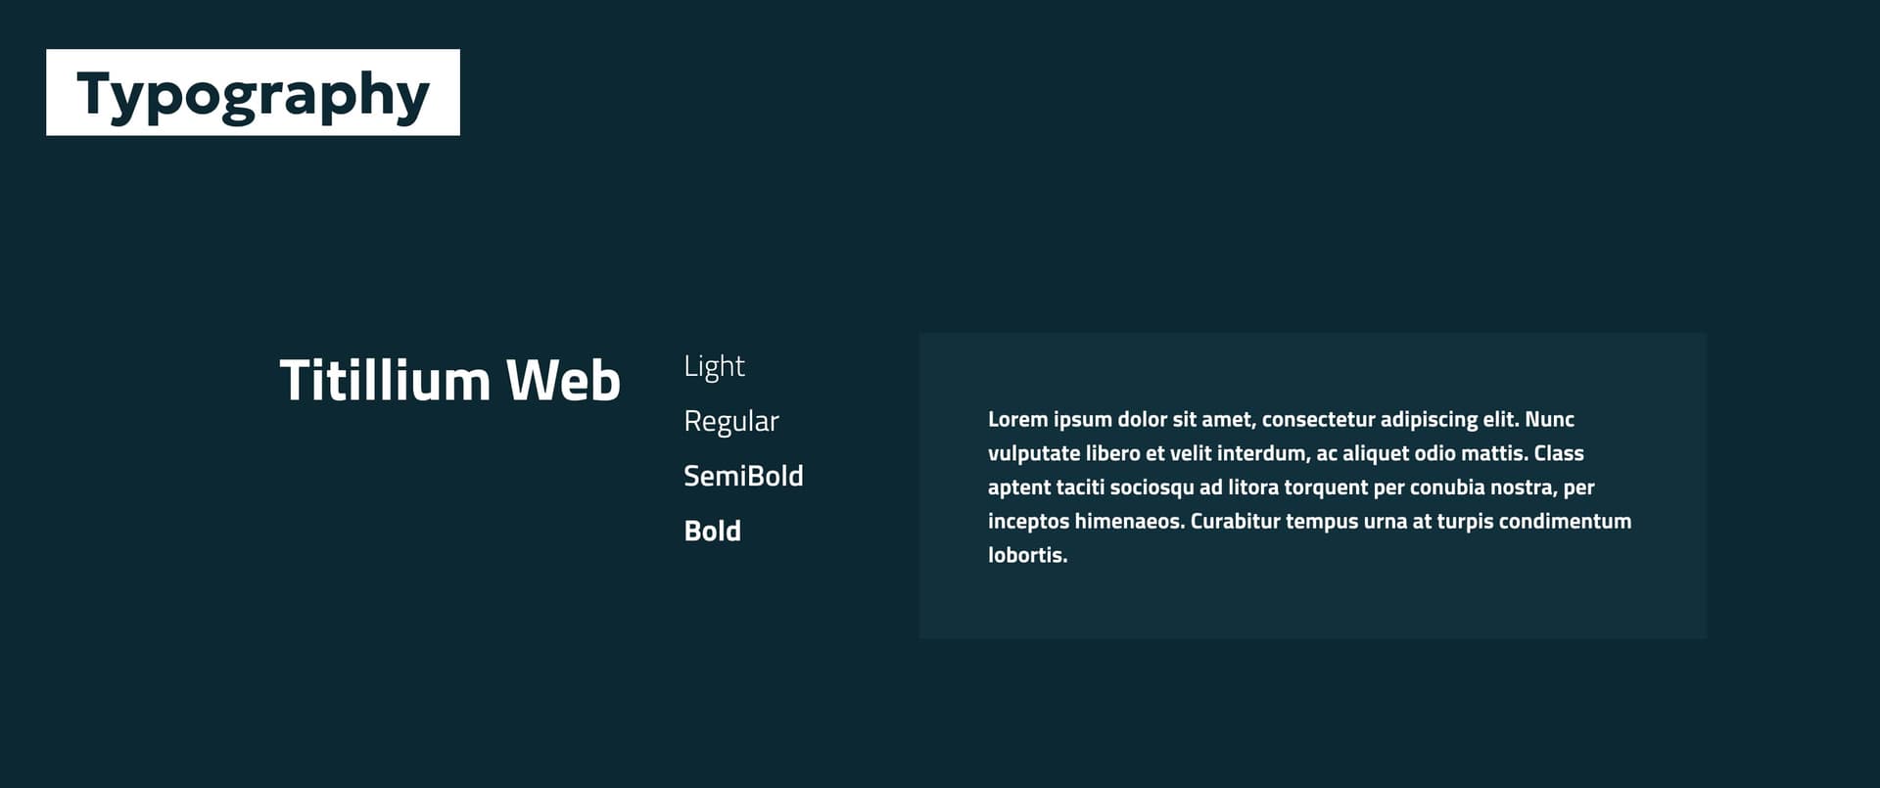
Task: Select the word "aptent" in the third line
Action: [x=1018, y=487]
